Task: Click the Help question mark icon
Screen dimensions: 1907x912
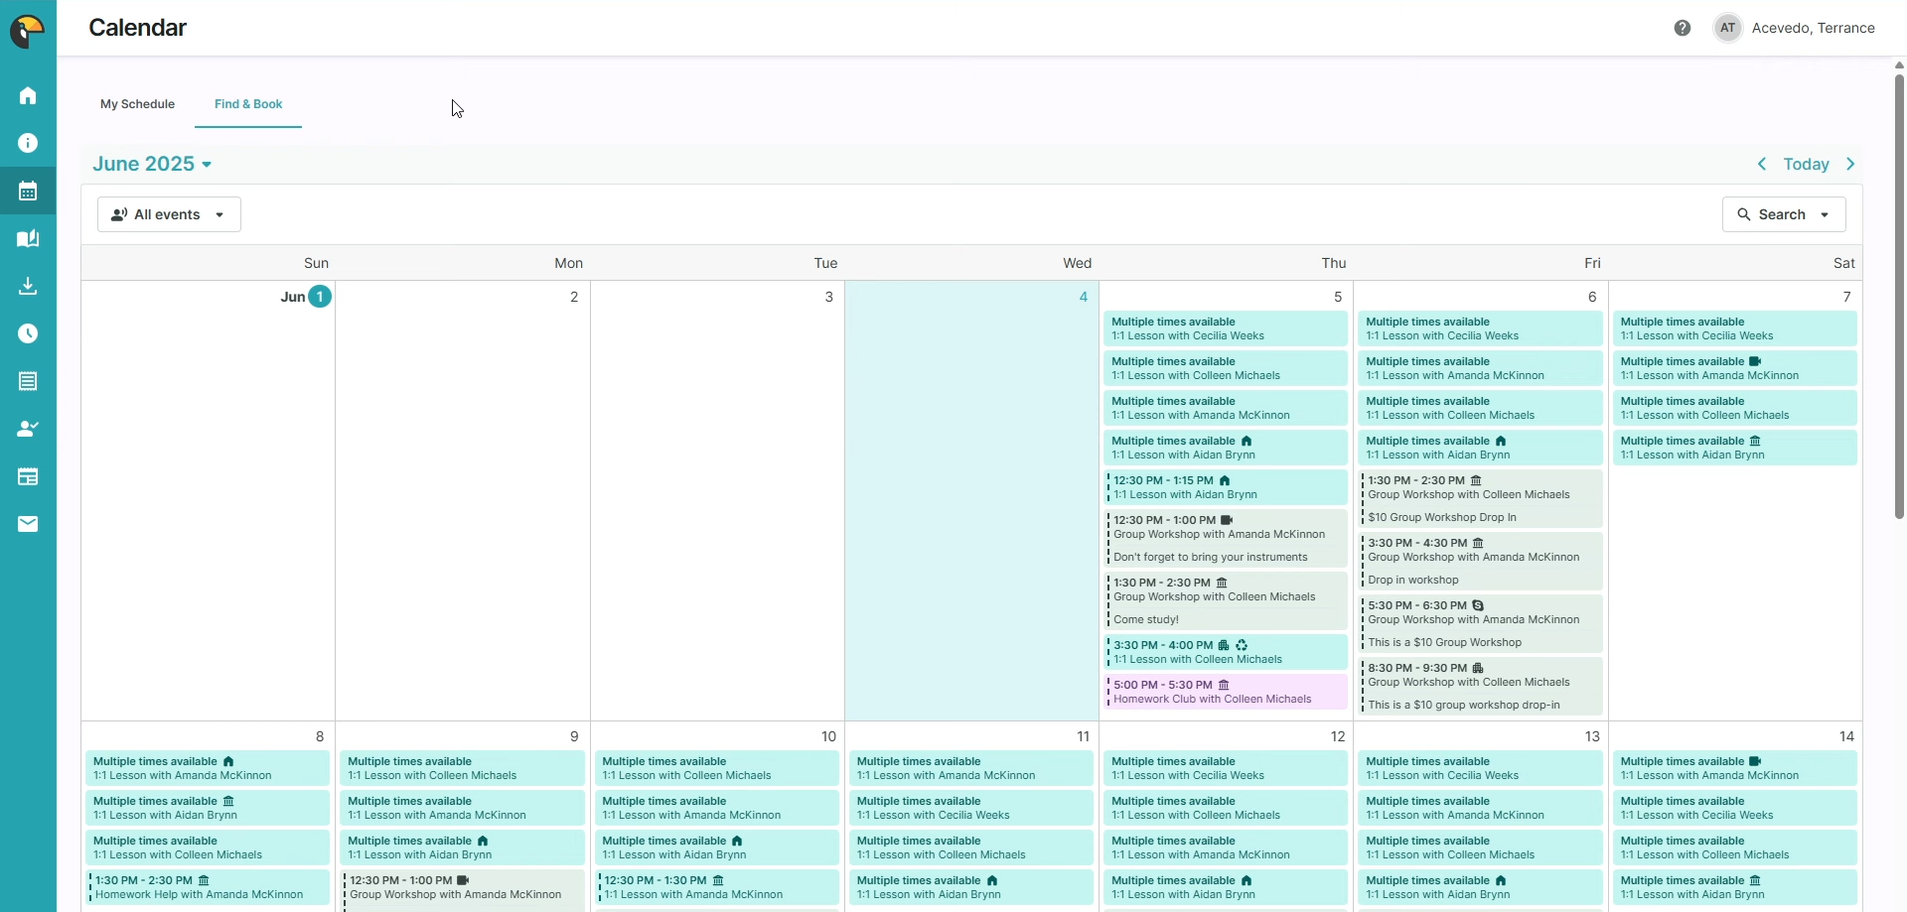Action: click(x=1682, y=28)
